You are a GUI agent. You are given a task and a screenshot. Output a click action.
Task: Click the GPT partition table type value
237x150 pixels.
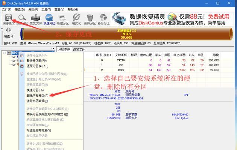point(186,95)
